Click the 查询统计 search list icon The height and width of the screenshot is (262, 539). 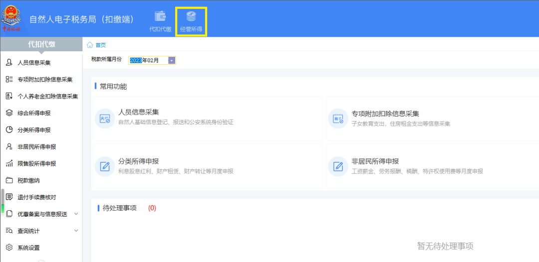9,231
